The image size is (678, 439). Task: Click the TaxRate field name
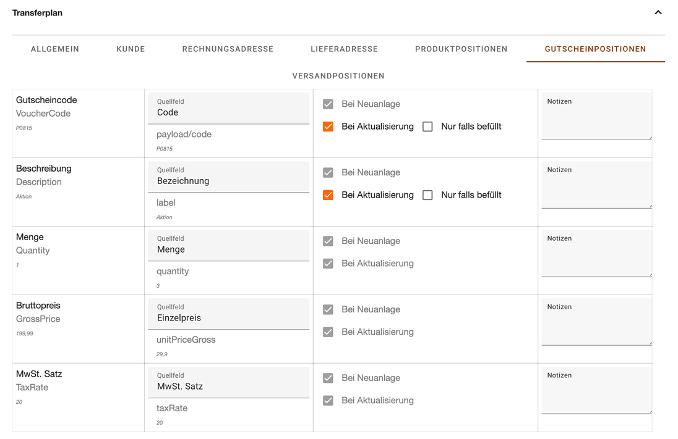coord(32,388)
